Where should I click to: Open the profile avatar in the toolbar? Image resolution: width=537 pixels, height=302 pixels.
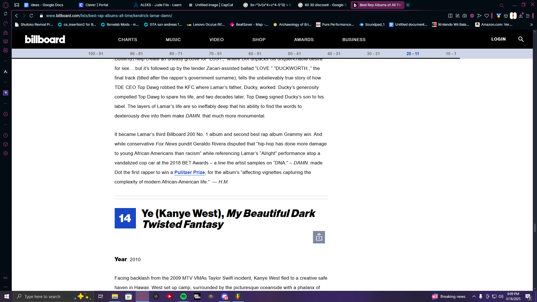(x=513, y=16)
